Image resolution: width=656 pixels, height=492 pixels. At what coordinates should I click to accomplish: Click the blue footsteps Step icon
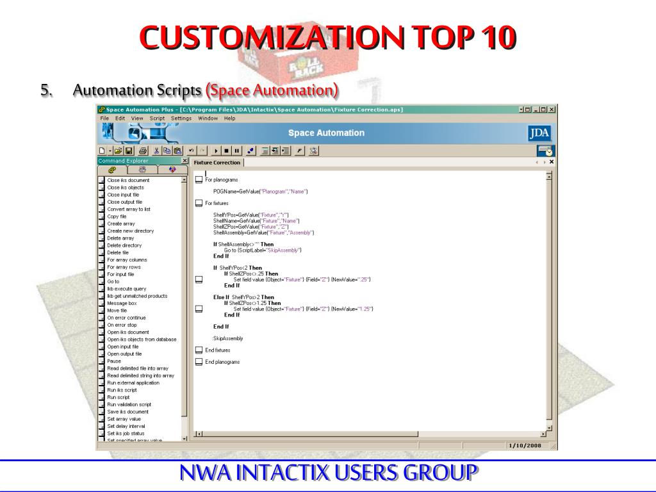[x=250, y=151]
